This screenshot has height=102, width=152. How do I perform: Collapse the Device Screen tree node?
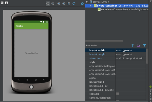click(87, 2)
